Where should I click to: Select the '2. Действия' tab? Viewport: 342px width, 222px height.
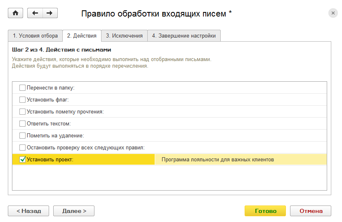pyautogui.click(x=82, y=36)
